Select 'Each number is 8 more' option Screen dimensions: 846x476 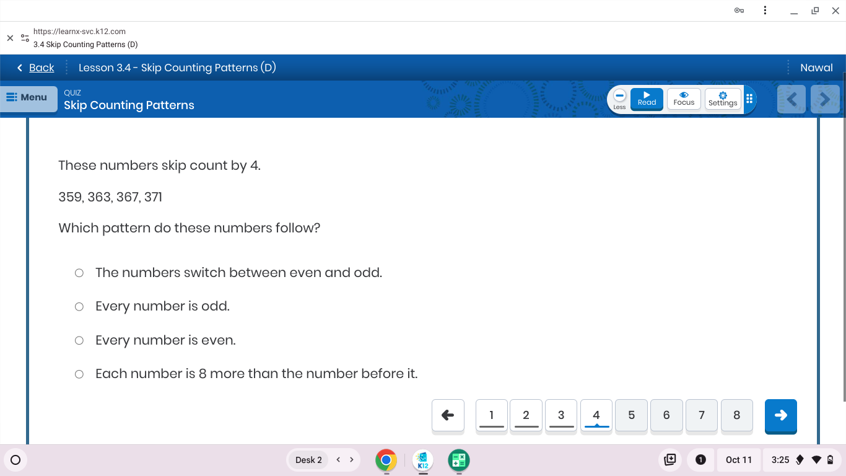(x=79, y=374)
